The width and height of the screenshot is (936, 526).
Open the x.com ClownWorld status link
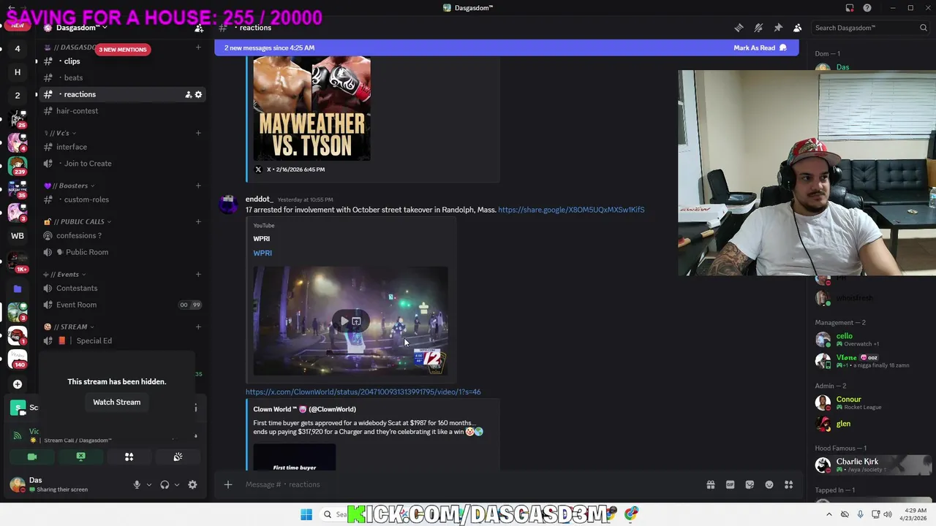pyautogui.click(x=363, y=392)
